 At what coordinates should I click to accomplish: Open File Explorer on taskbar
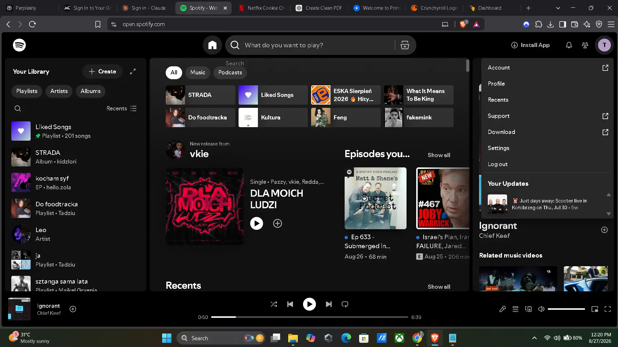tap(293, 338)
